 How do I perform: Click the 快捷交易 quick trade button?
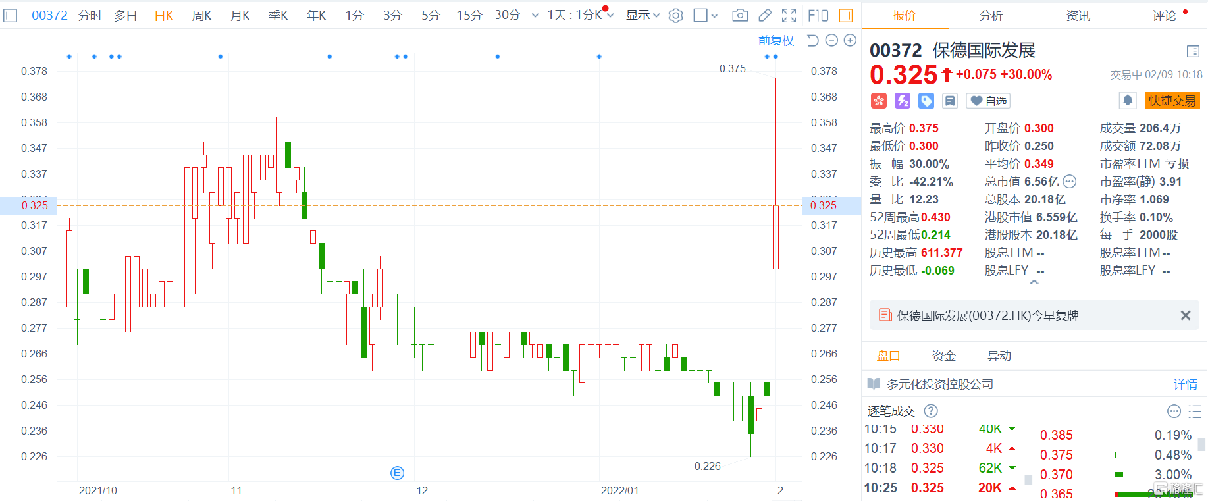coord(1172,101)
